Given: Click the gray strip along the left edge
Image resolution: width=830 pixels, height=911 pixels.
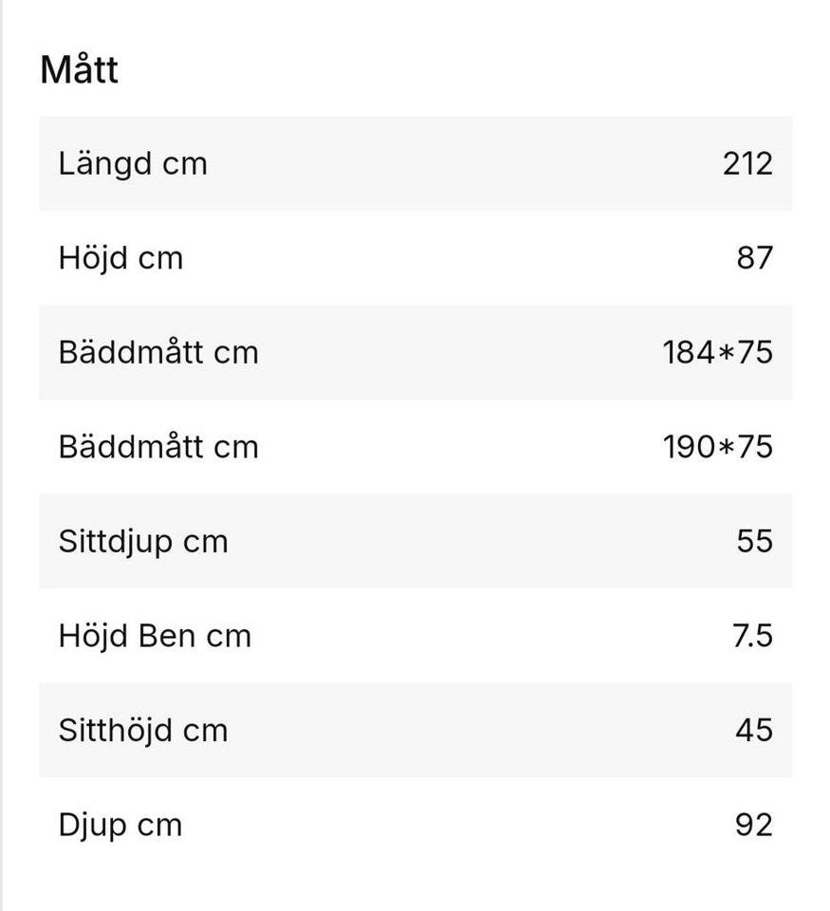Looking at the screenshot, I should (x=3, y=455).
